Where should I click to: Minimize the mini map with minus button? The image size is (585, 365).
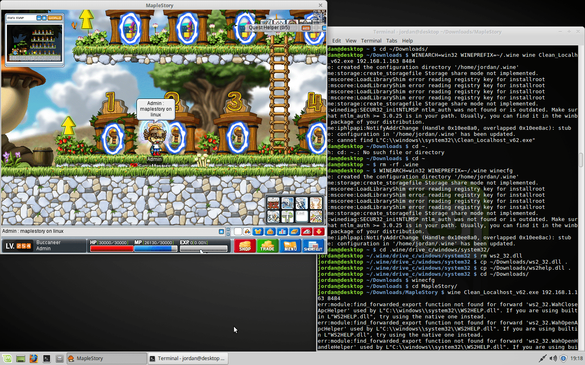(x=39, y=18)
